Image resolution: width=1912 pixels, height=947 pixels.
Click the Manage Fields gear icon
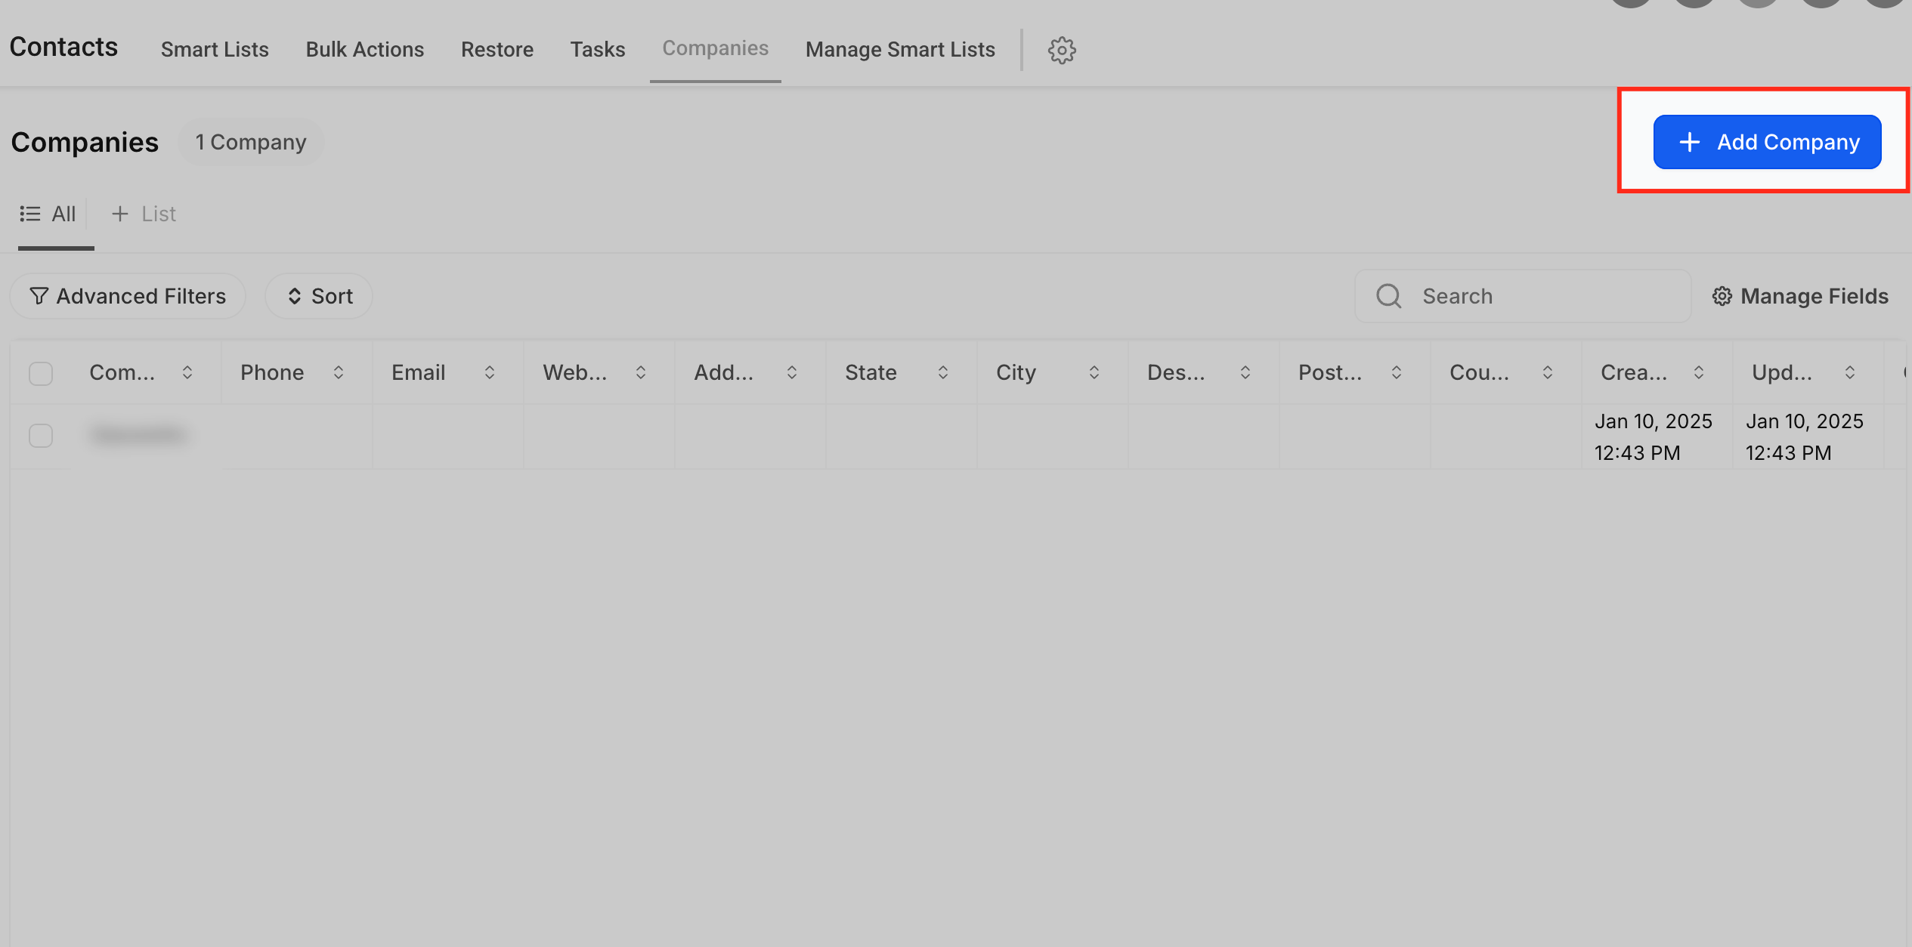pos(1722,296)
